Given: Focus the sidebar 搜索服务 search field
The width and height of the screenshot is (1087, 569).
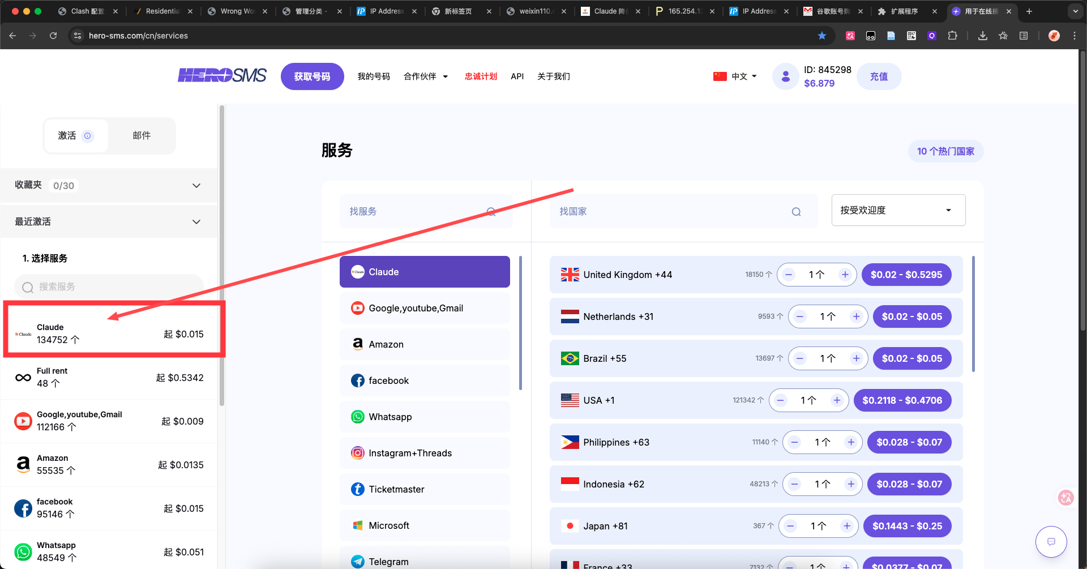Looking at the screenshot, I should [109, 287].
